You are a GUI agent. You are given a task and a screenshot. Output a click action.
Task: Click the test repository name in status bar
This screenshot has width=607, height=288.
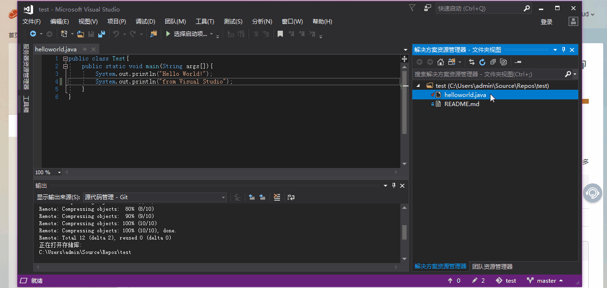[506, 281]
